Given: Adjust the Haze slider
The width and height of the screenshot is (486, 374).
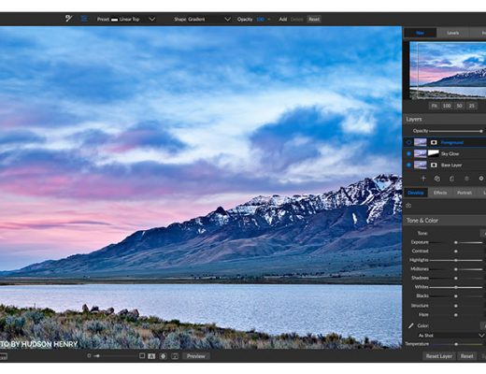Looking at the screenshot, I should point(456,315).
